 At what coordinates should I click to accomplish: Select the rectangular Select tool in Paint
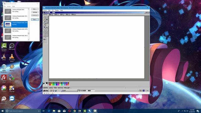[x=47, y=17]
